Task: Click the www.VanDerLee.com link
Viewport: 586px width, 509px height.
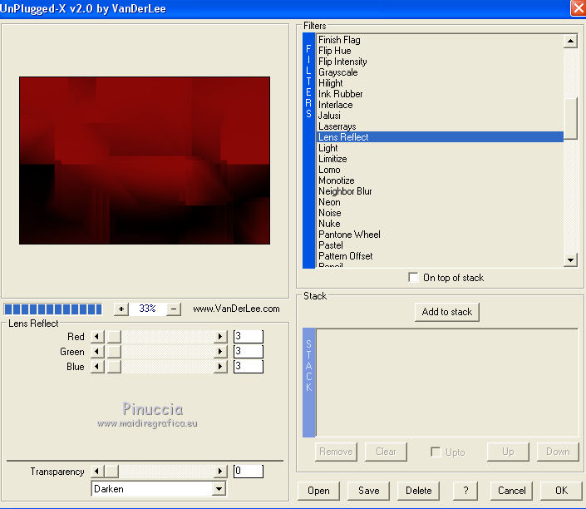Action: (x=236, y=309)
